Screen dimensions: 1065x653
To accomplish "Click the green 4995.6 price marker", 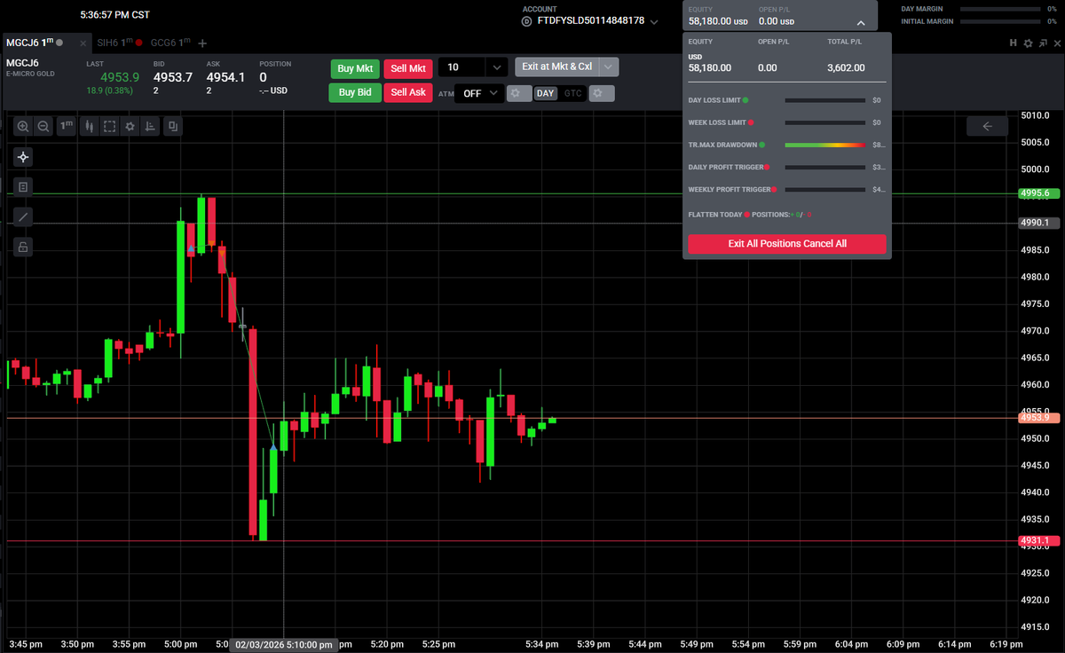I will 1037,193.
